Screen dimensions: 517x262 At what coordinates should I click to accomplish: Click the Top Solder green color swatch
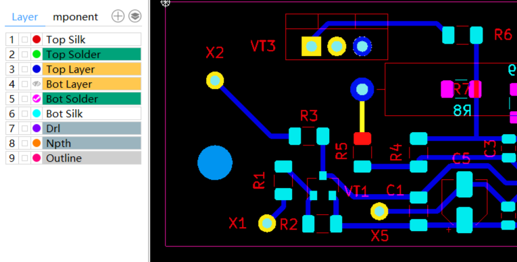click(36, 55)
